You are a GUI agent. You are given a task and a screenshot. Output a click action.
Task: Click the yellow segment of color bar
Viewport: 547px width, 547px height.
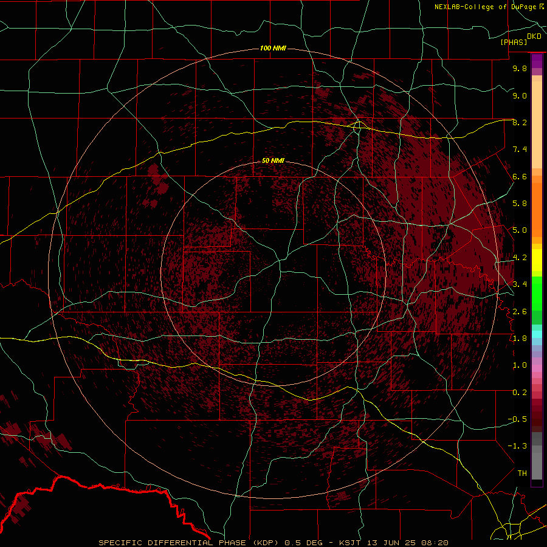(537, 260)
